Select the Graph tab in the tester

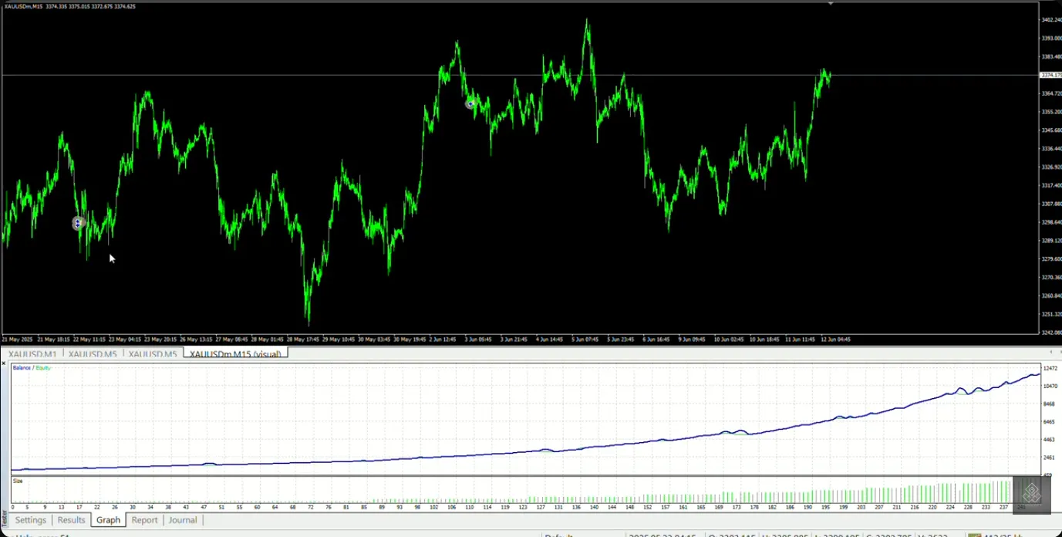coord(108,520)
